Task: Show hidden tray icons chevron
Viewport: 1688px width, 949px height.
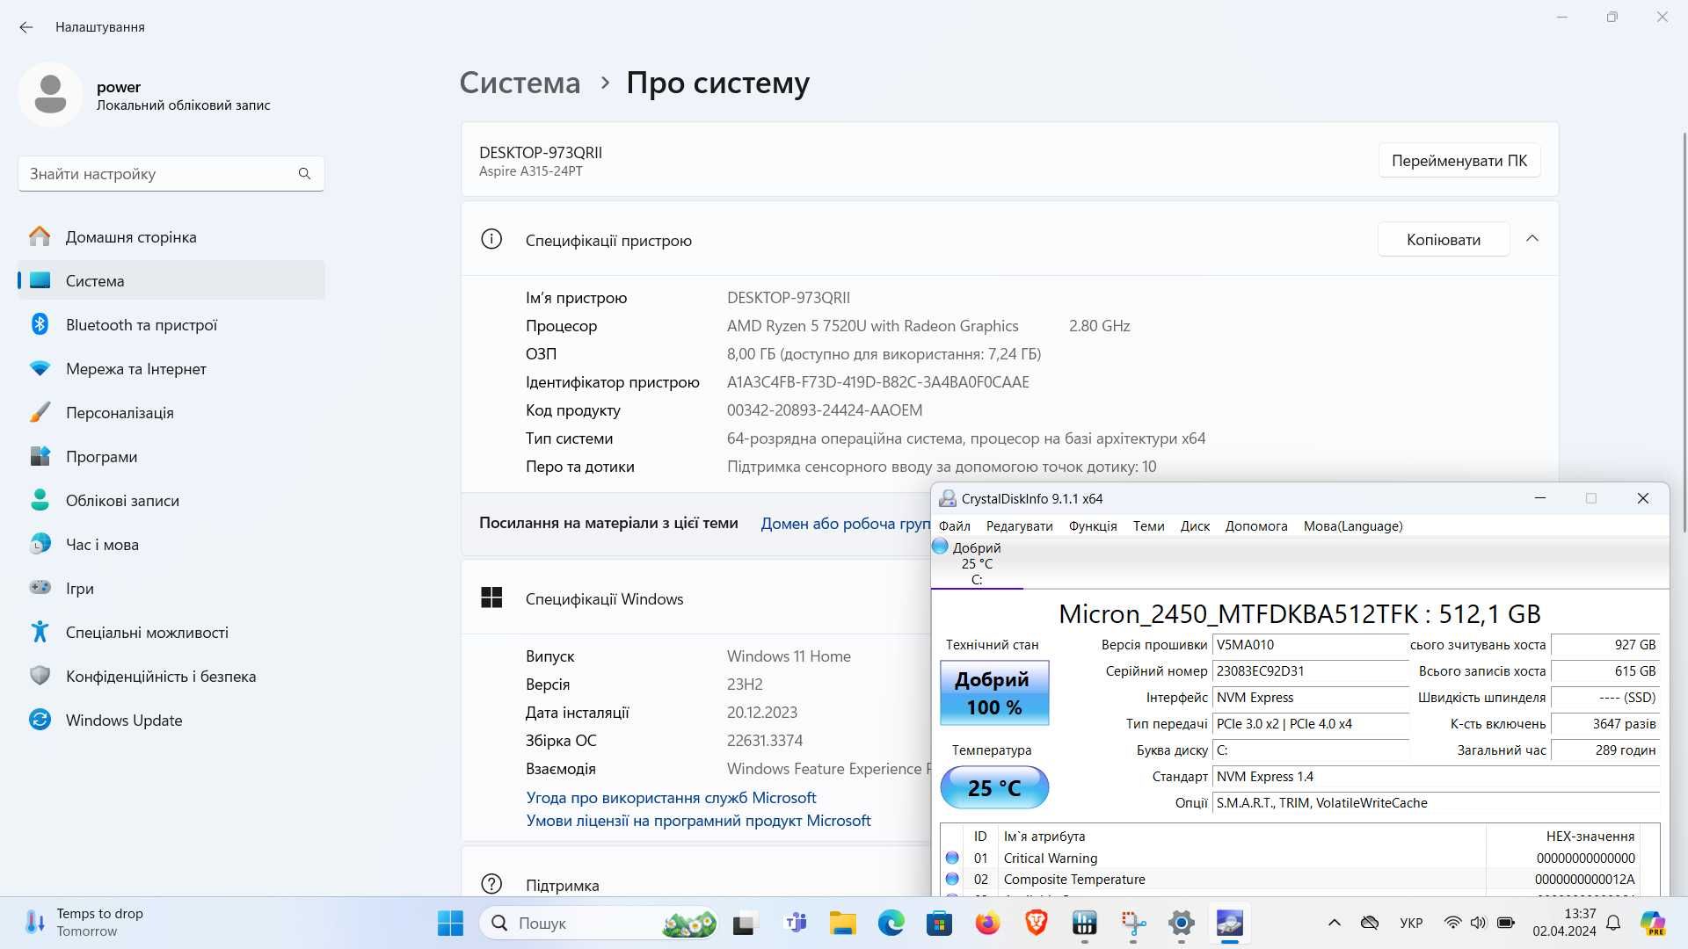Action: (1334, 923)
